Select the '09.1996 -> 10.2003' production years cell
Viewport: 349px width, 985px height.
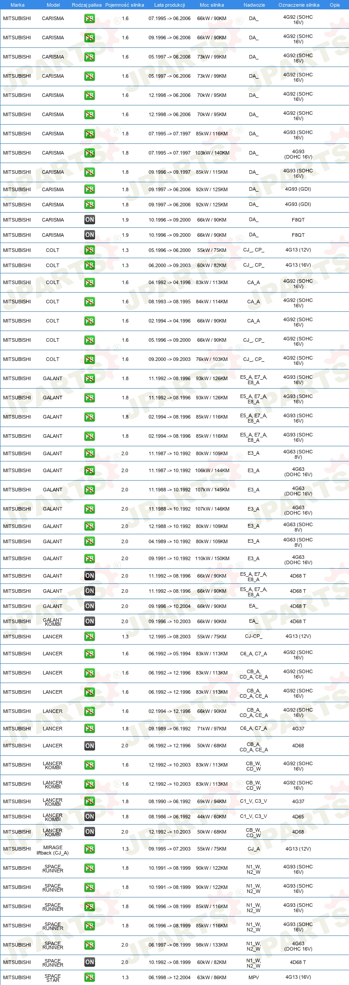pos(170,621)
